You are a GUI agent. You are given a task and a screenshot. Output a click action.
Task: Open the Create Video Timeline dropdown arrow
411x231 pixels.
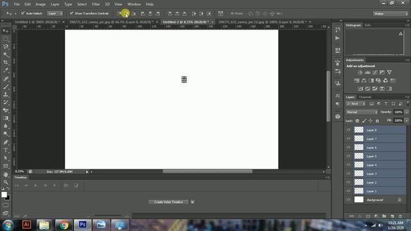[x=193, y=202]
